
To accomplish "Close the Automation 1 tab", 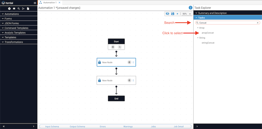I will pos(60,3).
